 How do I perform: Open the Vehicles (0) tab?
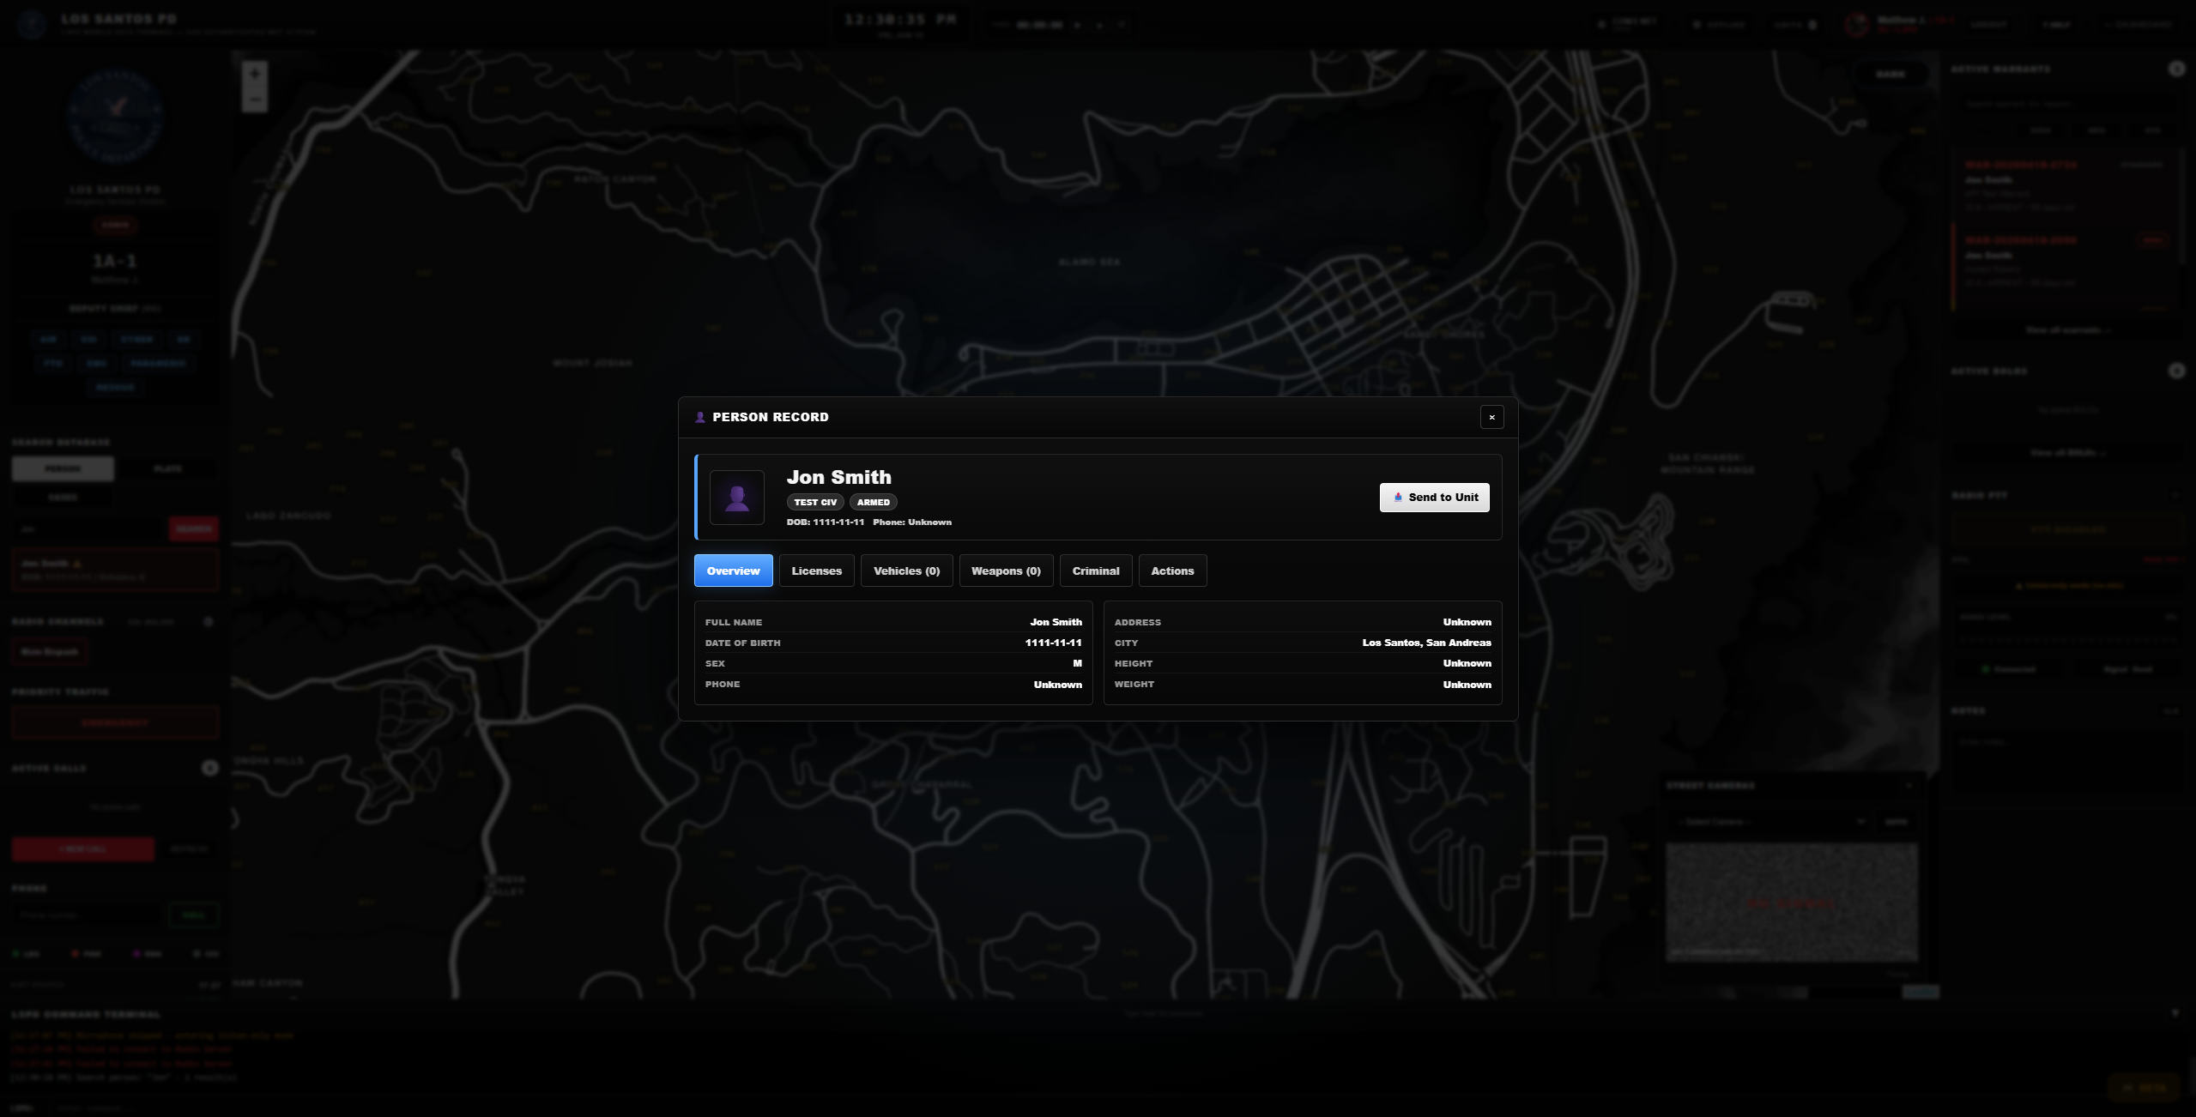click(906, 571)
